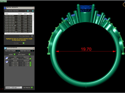Click the green Save Report arrow icon

point(29,54)
